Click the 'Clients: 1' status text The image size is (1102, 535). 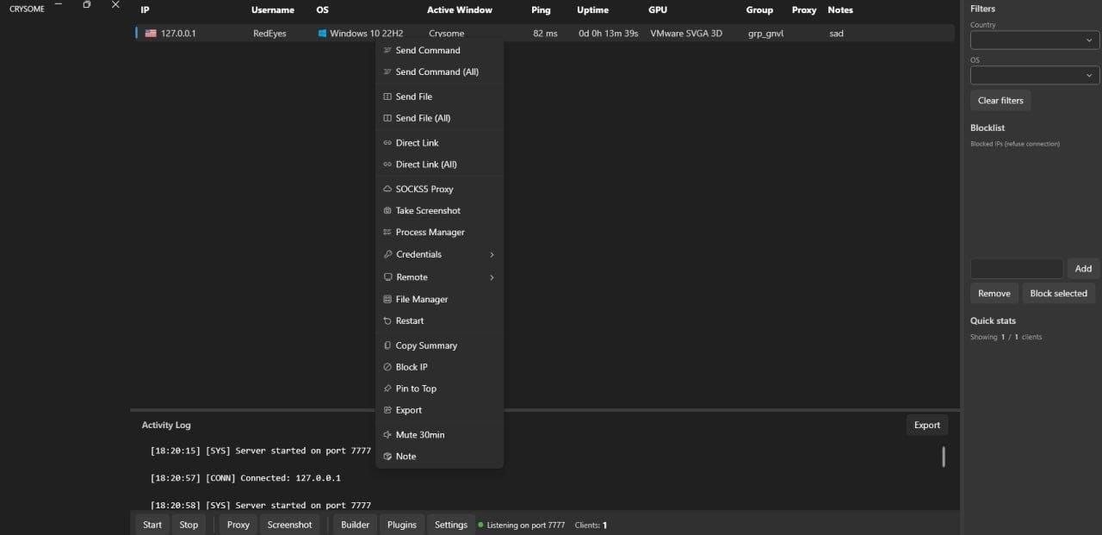point(591,525)
